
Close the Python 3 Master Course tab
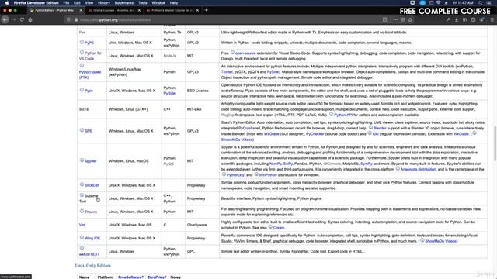(x=197, y=10)
